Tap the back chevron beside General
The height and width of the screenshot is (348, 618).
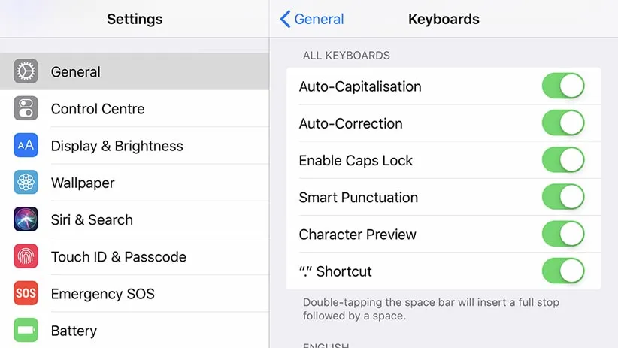[285, 19]
